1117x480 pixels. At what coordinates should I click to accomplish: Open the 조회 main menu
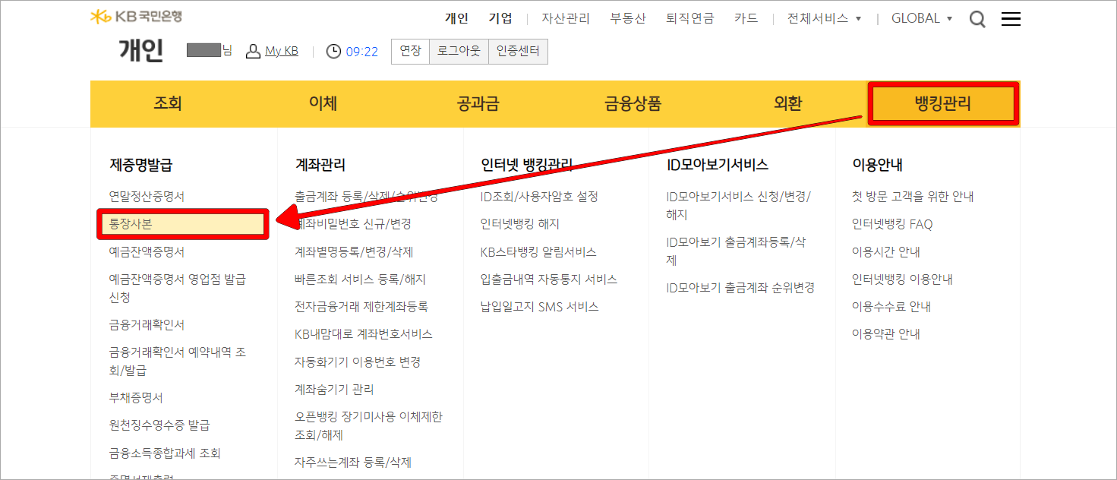point(168,104)
